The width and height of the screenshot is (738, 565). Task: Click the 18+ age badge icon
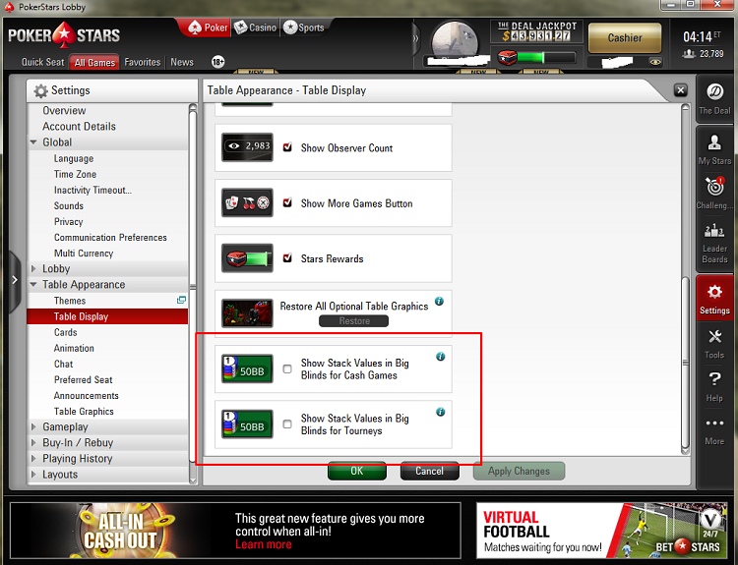click(x=217, y=62)
